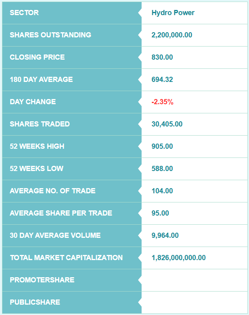
Task: Click the DAY CHANGE label
Action: pos(33,102)
